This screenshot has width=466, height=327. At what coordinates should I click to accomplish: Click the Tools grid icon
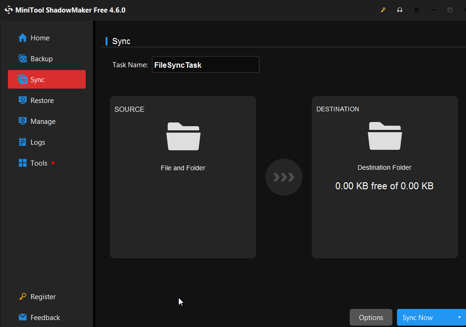coord(23,163)
